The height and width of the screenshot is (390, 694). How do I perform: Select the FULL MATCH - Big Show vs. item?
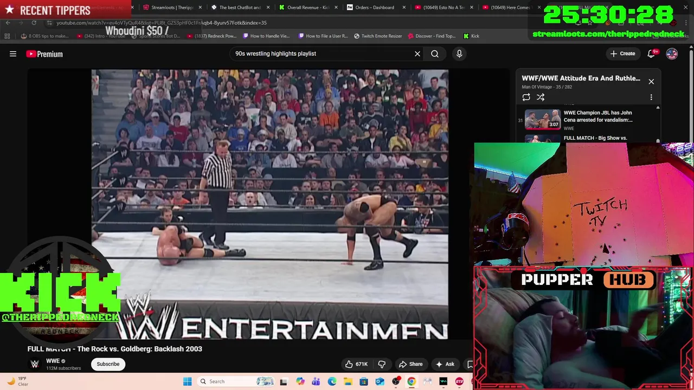click(x=595, y=138)
